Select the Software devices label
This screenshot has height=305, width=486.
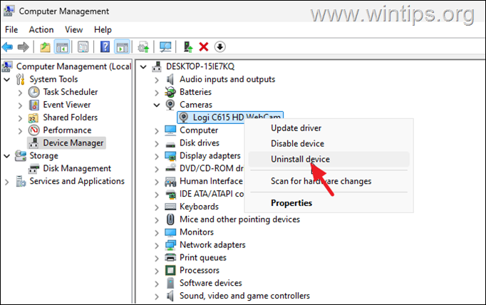click(x=211, y=283)
